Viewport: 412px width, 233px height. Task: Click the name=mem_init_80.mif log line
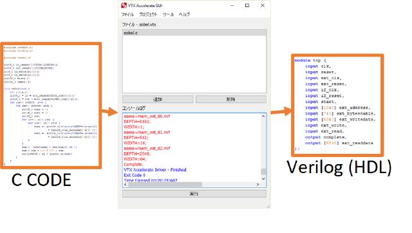(x=147, y=116)
